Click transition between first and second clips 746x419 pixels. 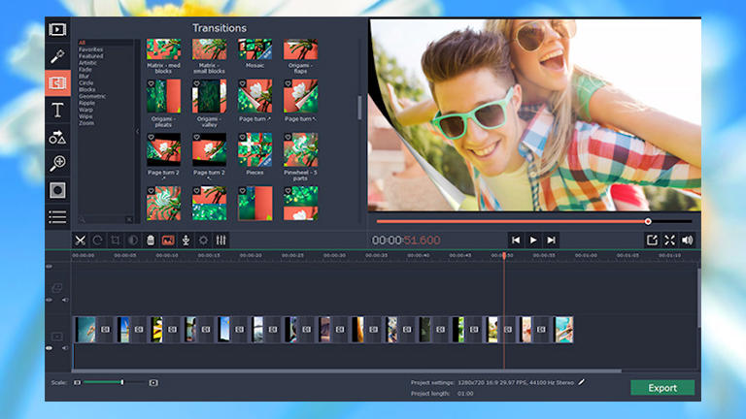click(105, 329)
